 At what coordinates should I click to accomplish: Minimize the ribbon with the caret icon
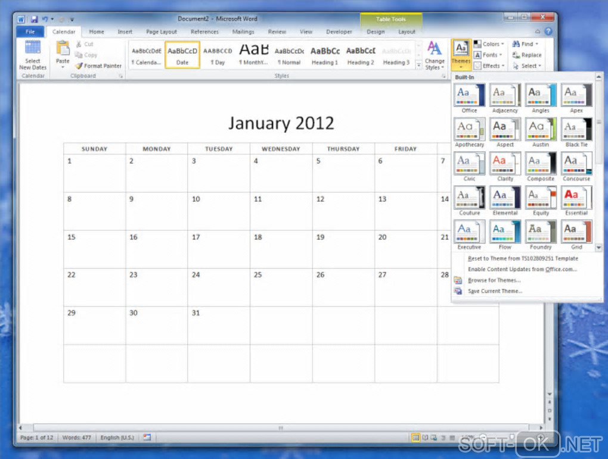point(538,32)
